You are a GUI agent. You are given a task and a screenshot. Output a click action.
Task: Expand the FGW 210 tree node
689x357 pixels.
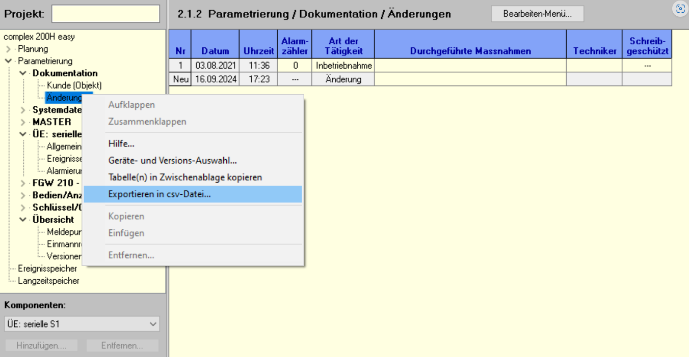[x=23, y=183]
